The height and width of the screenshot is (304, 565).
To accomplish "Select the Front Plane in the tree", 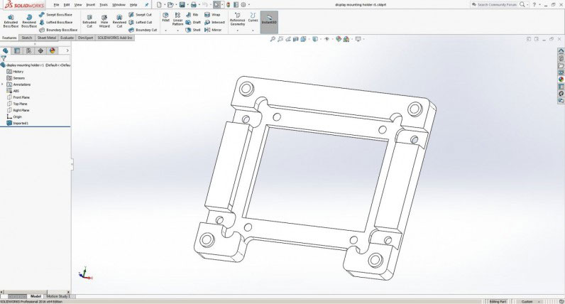I will tap(21, 97).
